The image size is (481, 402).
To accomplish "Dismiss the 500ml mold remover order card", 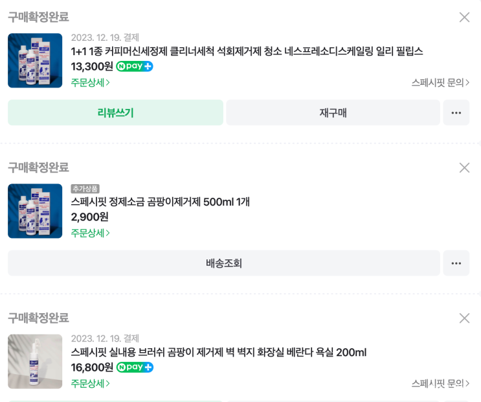I will [x=464, y=168].
